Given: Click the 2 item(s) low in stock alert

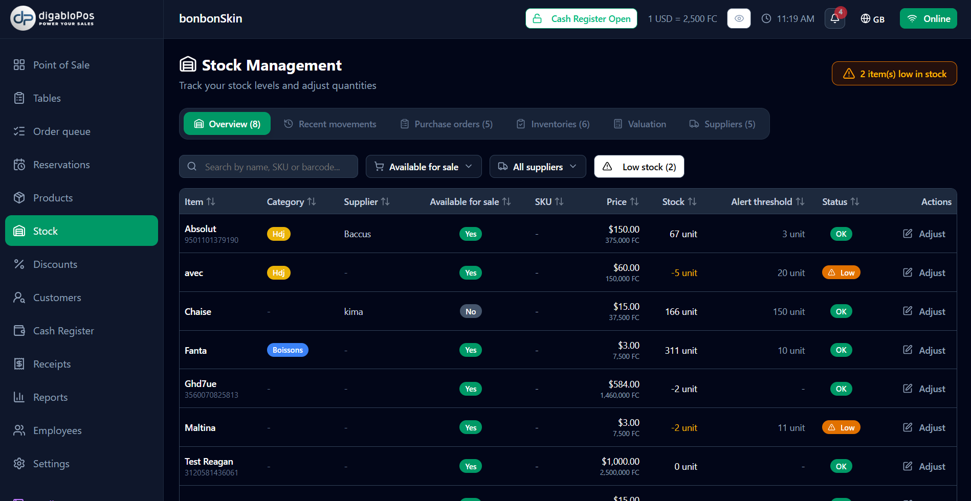Looking at the screenshot, I should 894,74.
